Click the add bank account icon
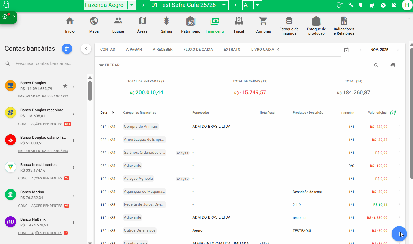 (67, 49)
